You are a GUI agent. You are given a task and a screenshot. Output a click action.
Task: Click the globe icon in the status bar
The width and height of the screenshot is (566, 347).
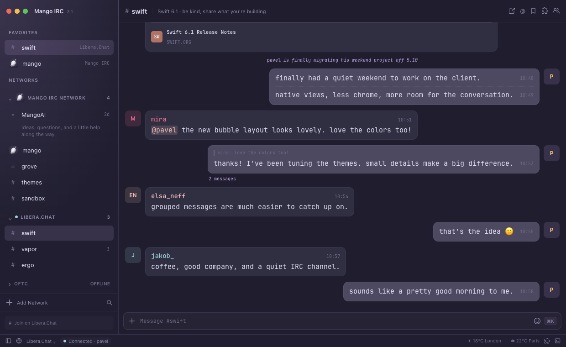pos(19,341)
